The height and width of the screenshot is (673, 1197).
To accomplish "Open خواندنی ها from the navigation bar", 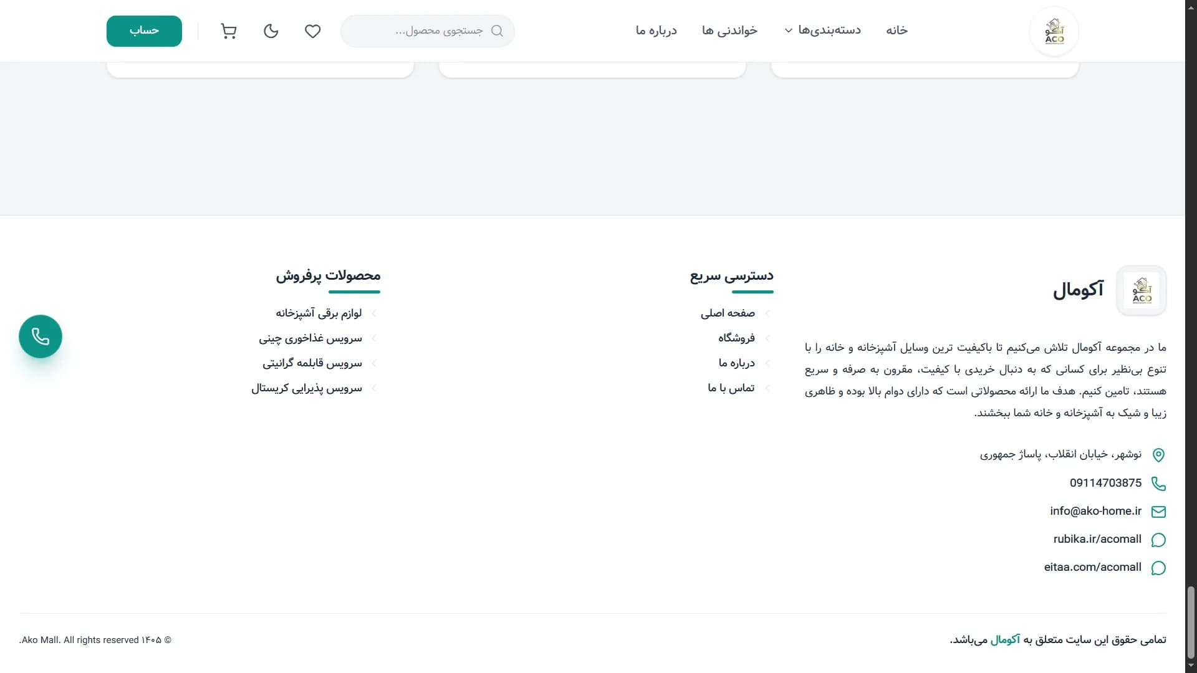I will [x=729, y=31].
